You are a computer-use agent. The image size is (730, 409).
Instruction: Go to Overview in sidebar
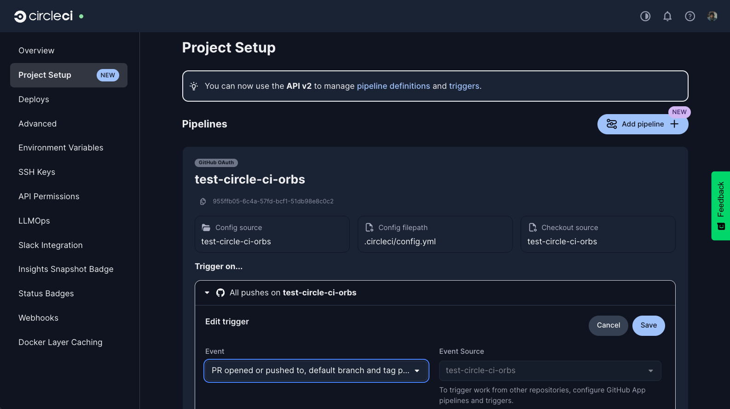point(36,51)
